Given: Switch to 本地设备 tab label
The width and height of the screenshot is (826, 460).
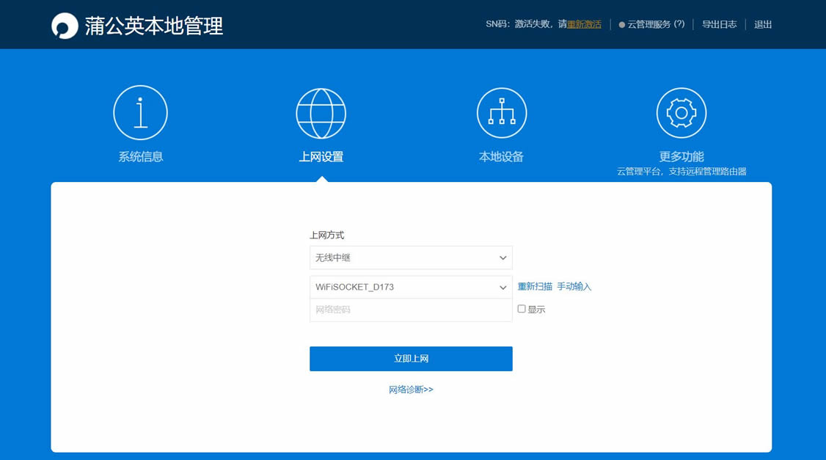Looking at the screenshot, I should [501, 156].
